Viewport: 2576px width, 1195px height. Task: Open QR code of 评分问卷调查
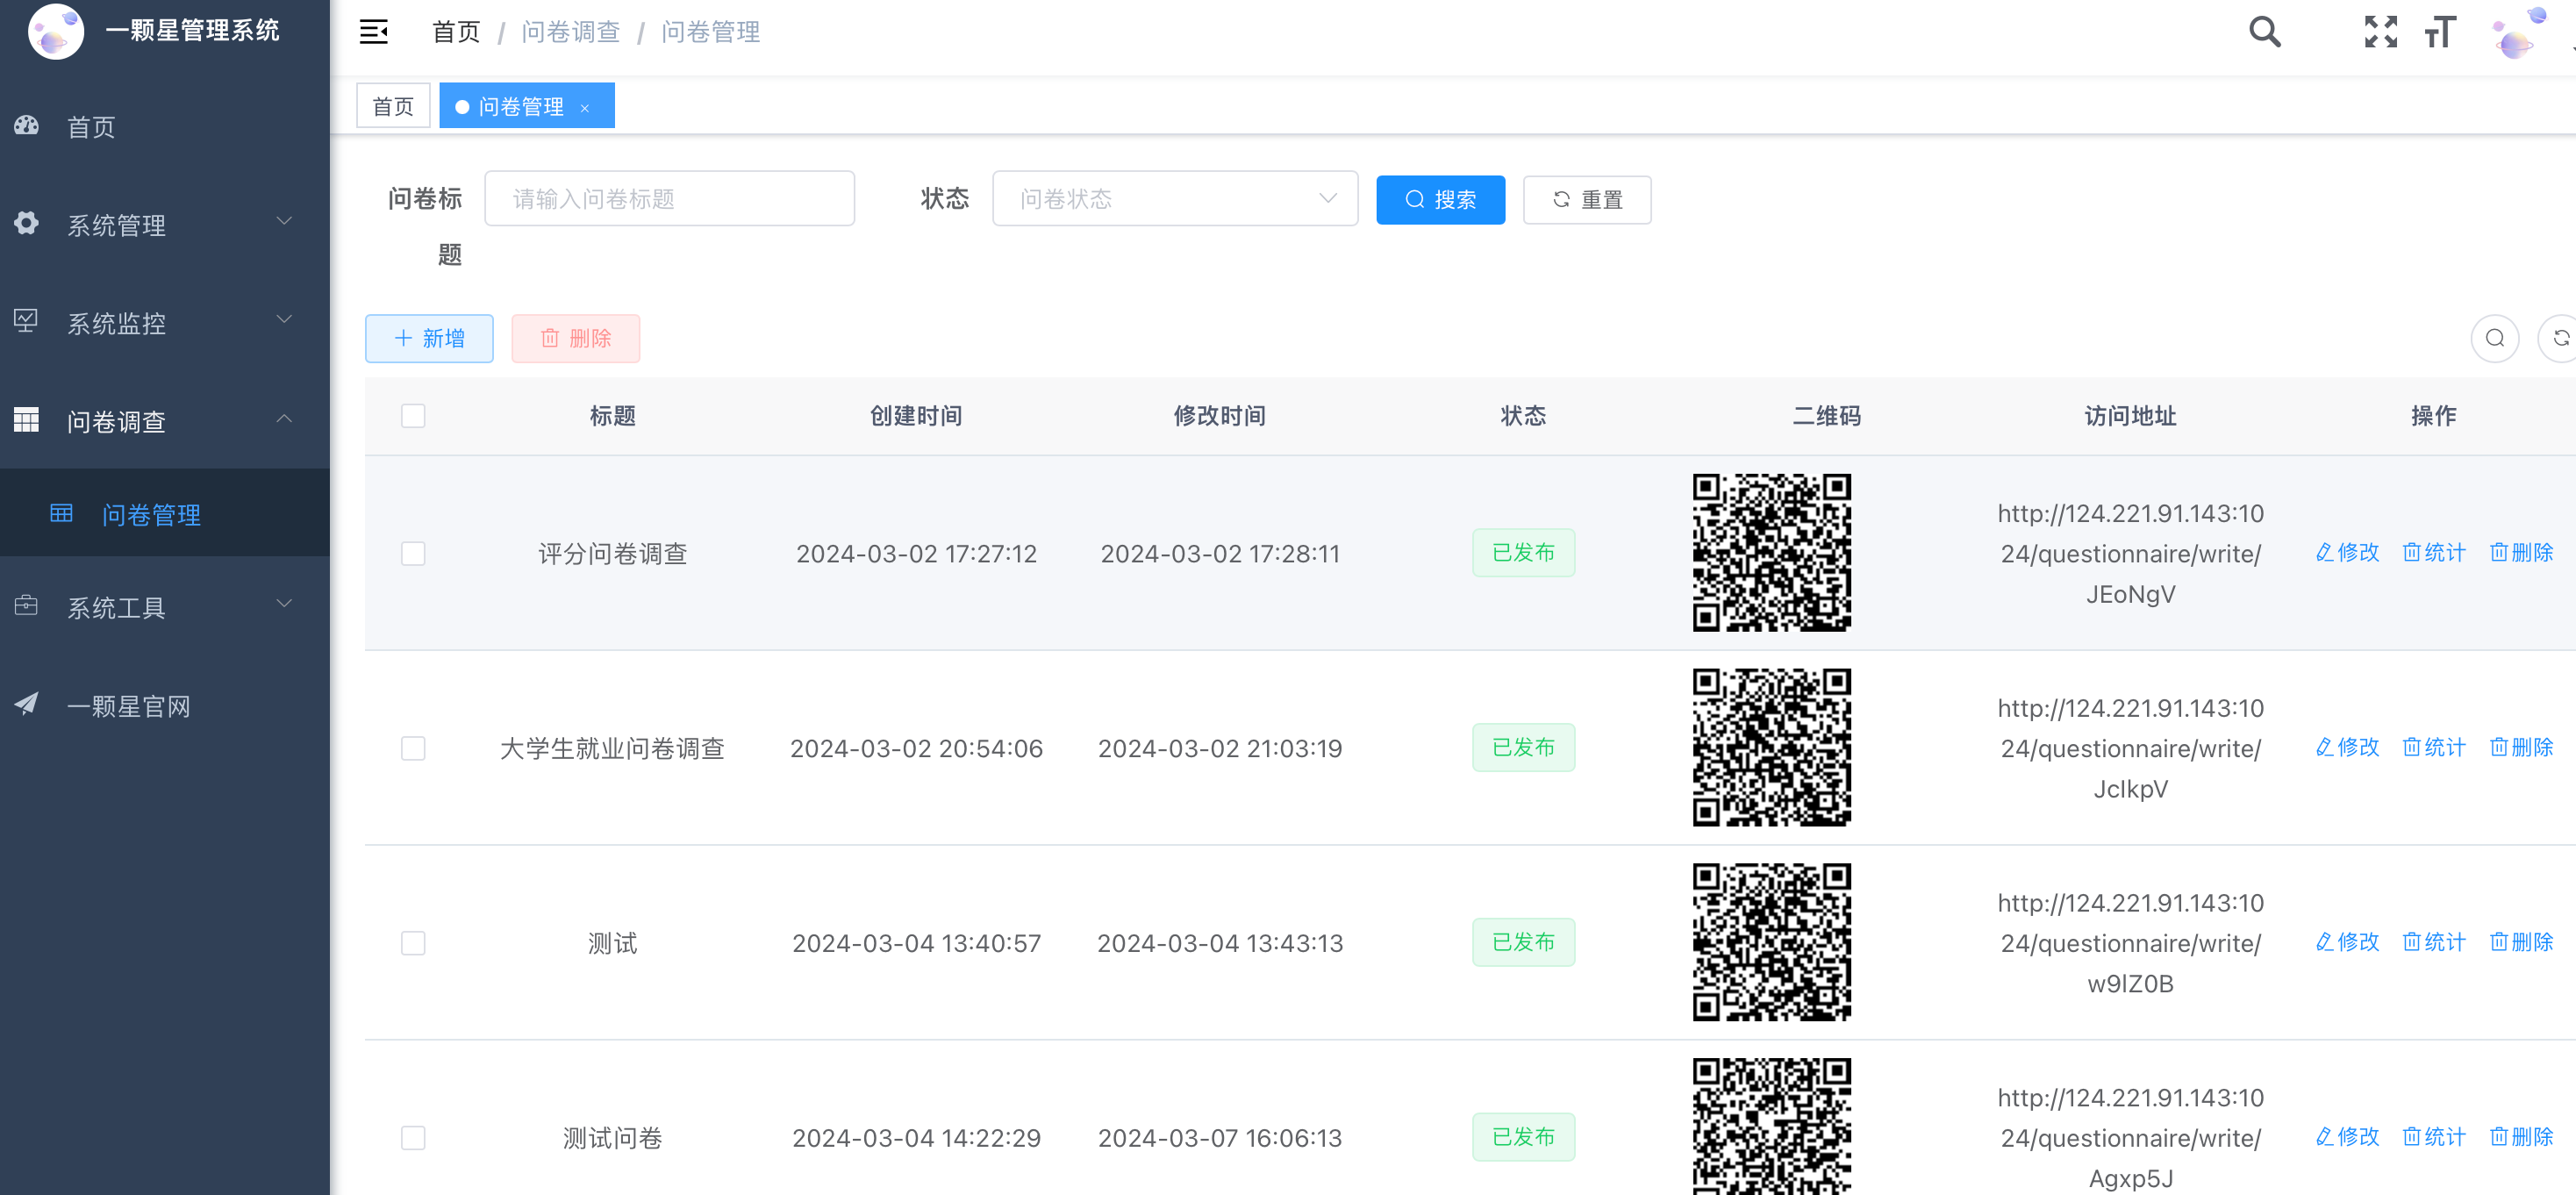(1771, 553)
